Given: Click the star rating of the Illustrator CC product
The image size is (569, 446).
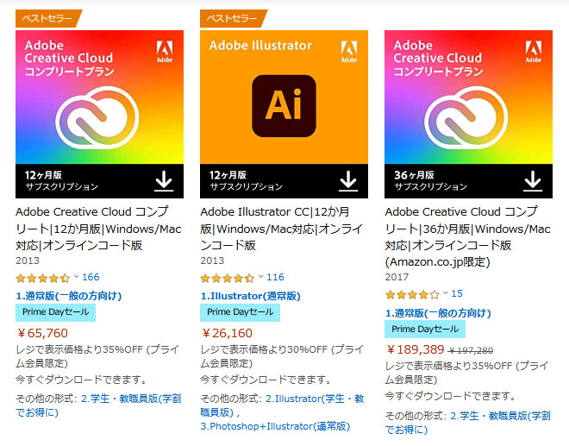Looking at the screenshot, I should pyautogui.click(x=228, y=278).
